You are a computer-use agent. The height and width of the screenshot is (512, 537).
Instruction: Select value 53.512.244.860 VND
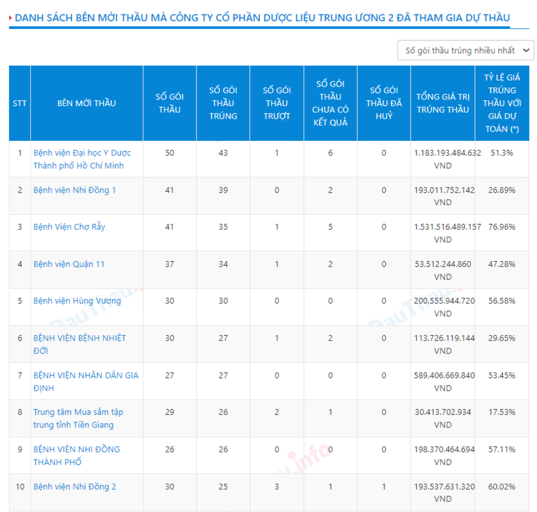[x=443, y=270]
